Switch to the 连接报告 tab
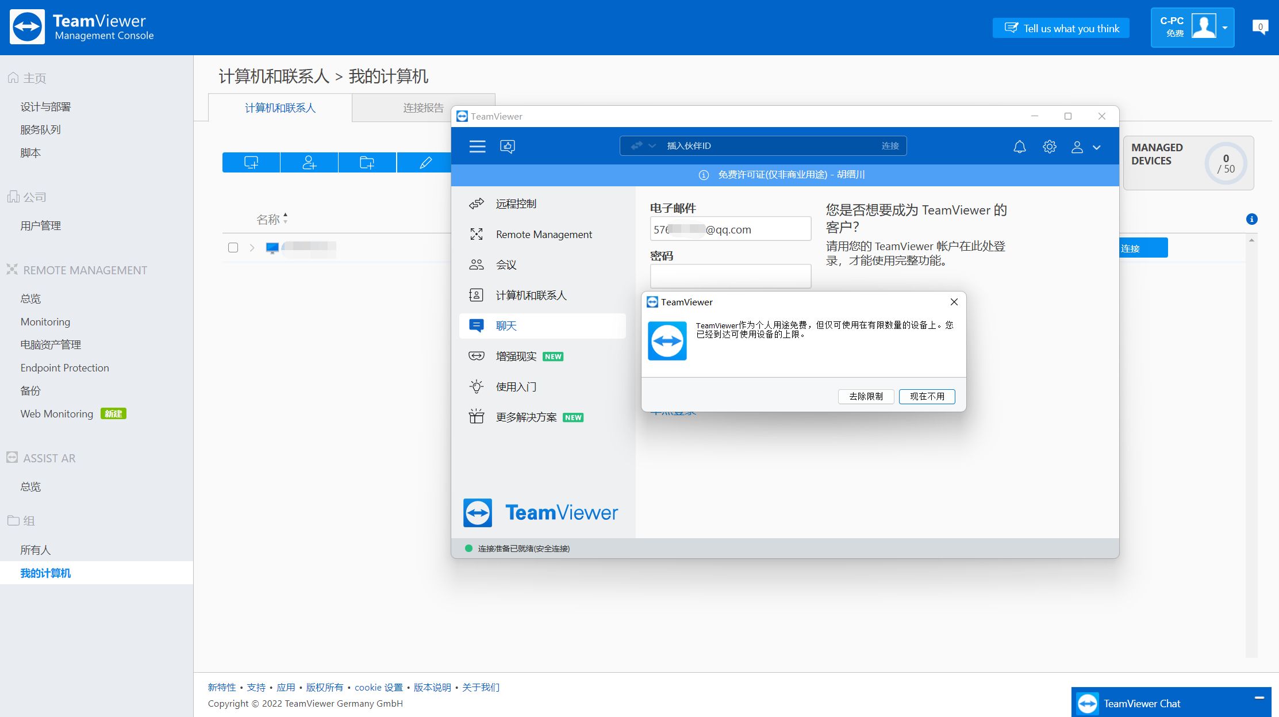 point(423,108)
